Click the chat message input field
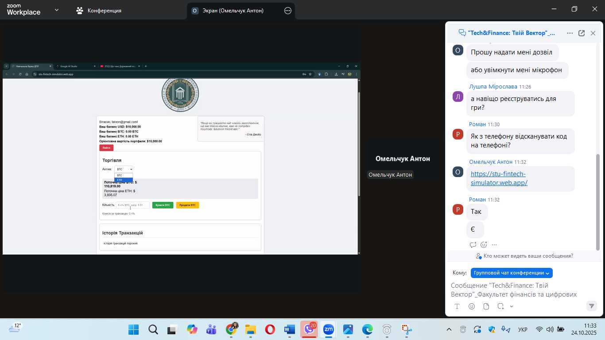605x340 pixels. (x=518, y=290)
